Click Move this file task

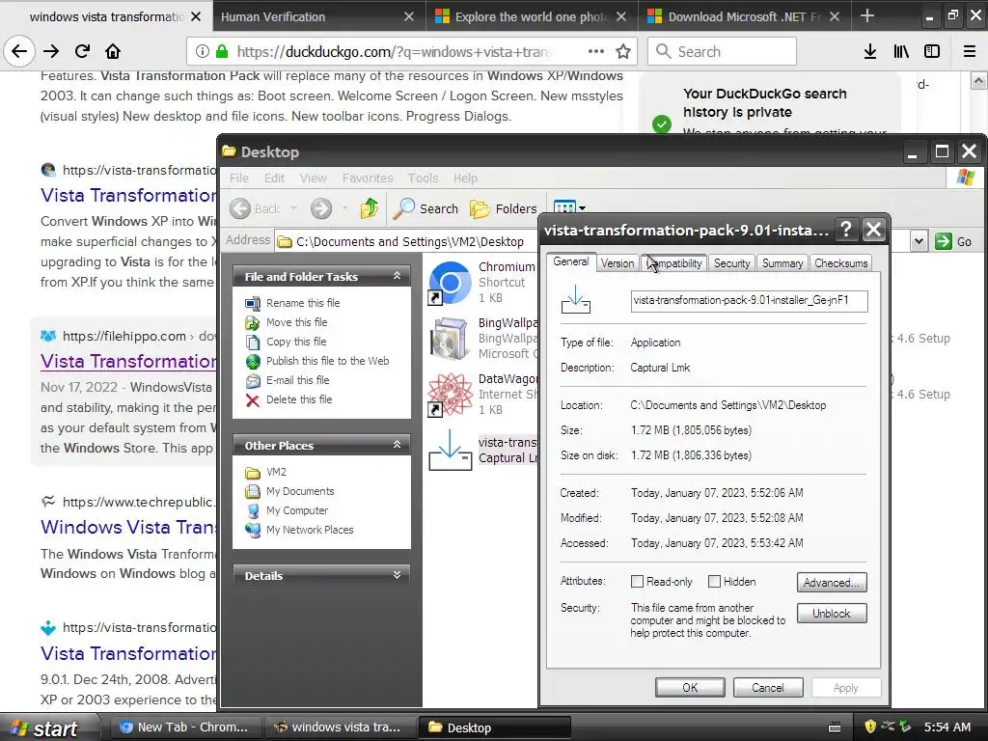296,322
